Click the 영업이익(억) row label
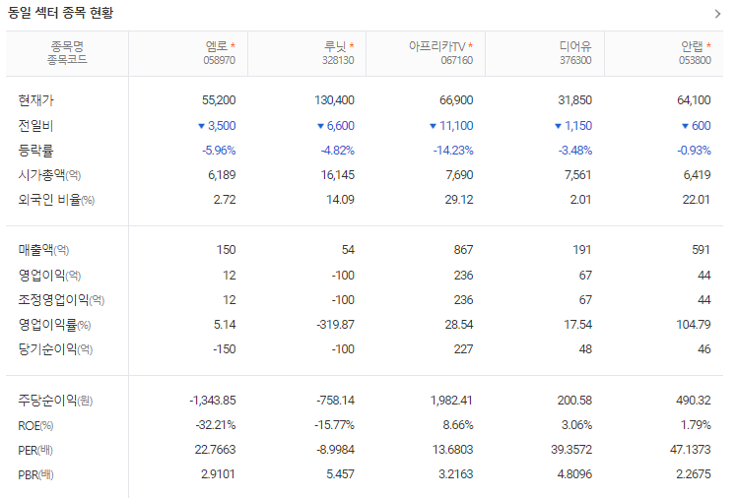The width and height of the screenshot is (736, 498). click(49, 276)
